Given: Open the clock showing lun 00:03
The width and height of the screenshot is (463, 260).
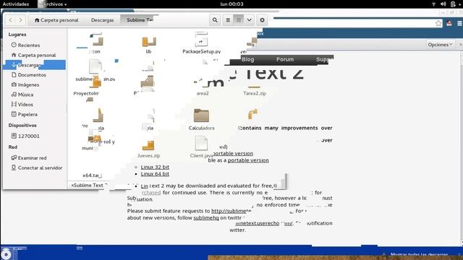Looking at the screenshot, I should click(x=231, y=4).
